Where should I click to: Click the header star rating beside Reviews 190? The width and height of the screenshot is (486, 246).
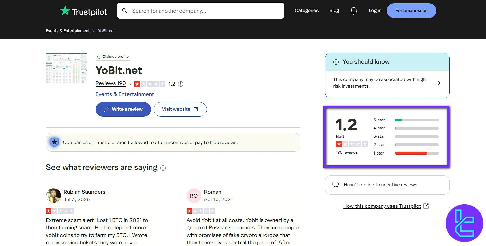[x=150, y=84]
